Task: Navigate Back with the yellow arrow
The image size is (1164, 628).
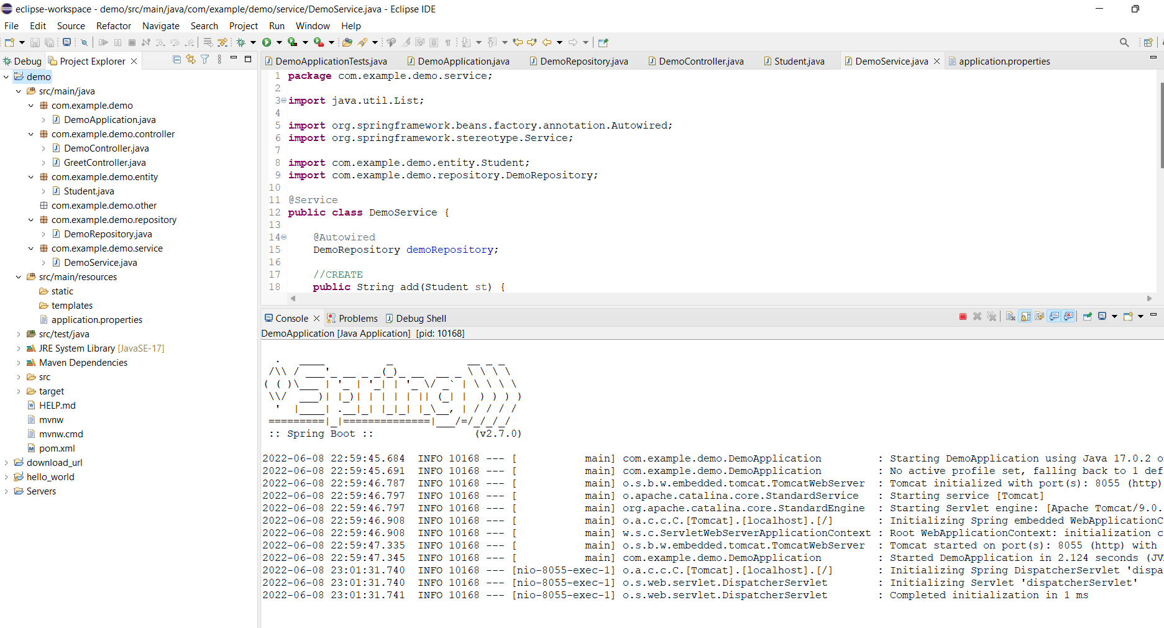Action: [x=547, y=42]
